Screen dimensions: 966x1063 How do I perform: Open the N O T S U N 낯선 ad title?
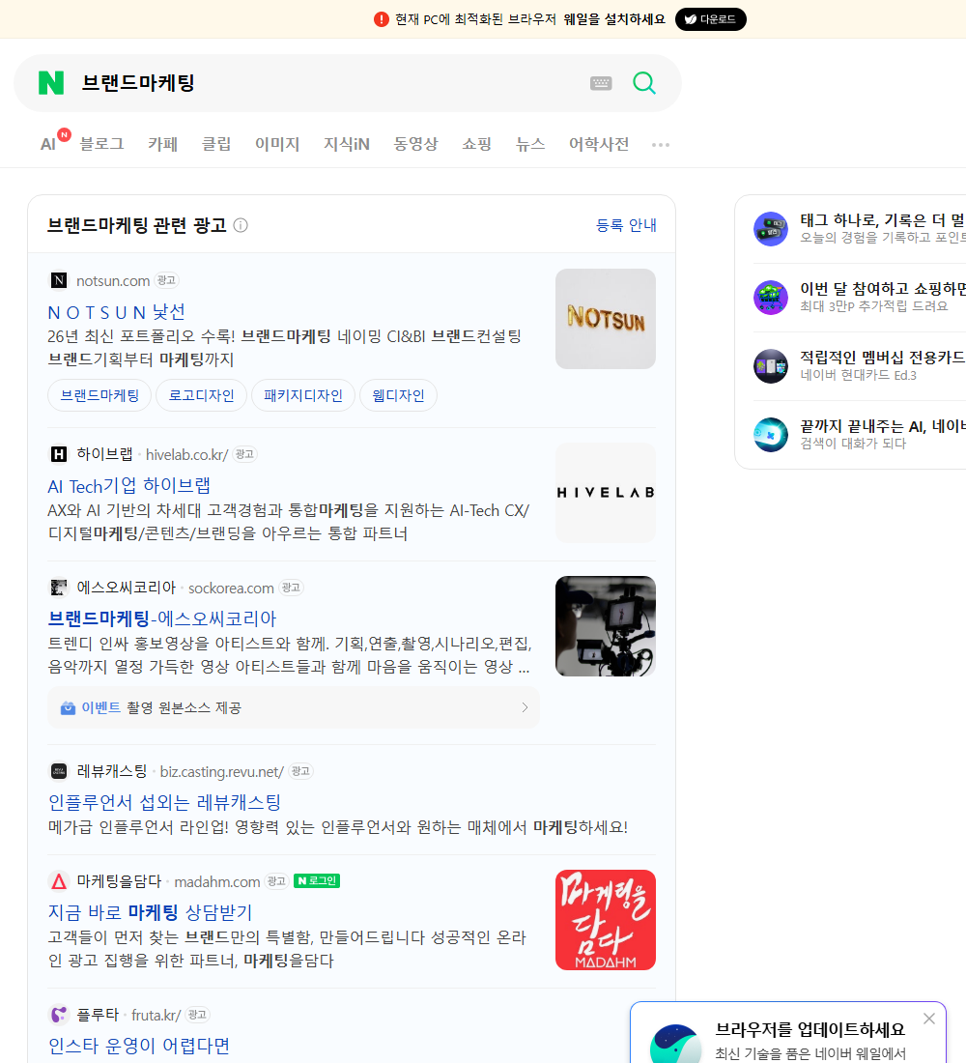click(x=116, y=312)
